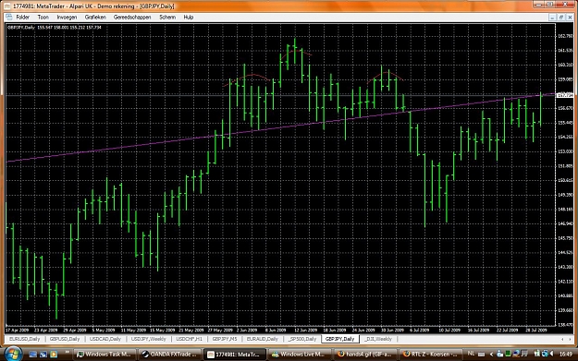Switch to the GBPUSD,Daily chart tab
This screenshot has height=361, width=578.
(x=65, y=339)
